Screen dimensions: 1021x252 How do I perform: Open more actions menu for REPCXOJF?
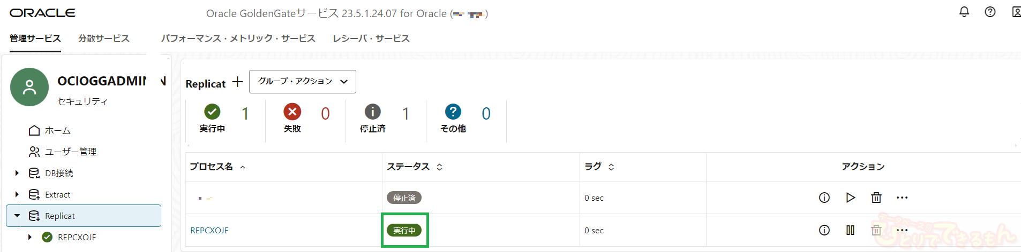pyautogui.click(x=902, y=230)
